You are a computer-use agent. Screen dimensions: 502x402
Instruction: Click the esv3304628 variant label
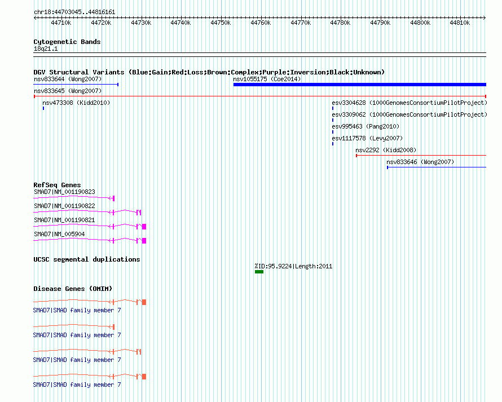409,103
